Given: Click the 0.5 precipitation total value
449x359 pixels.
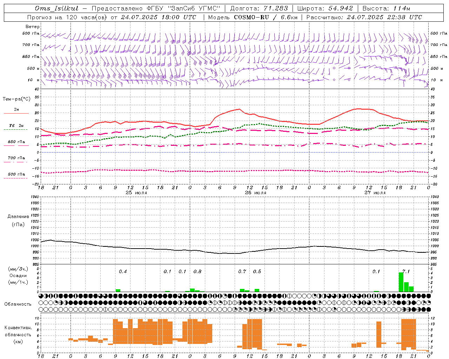Looking at the screenshot, I should pyautogui.click(x=257, y=271).
